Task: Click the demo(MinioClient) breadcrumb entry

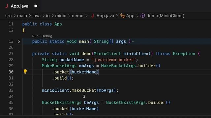Action: tap(166, 16)
